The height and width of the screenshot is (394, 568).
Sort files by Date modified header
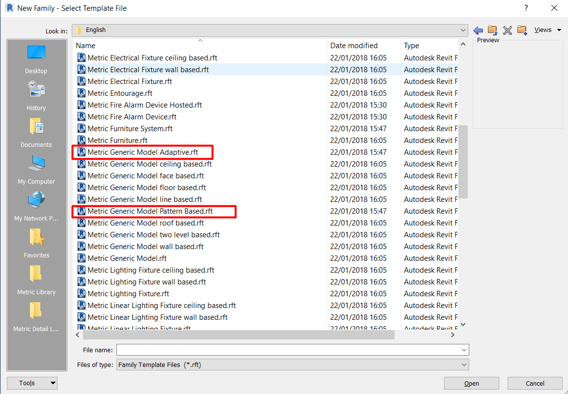pos(364,46)
